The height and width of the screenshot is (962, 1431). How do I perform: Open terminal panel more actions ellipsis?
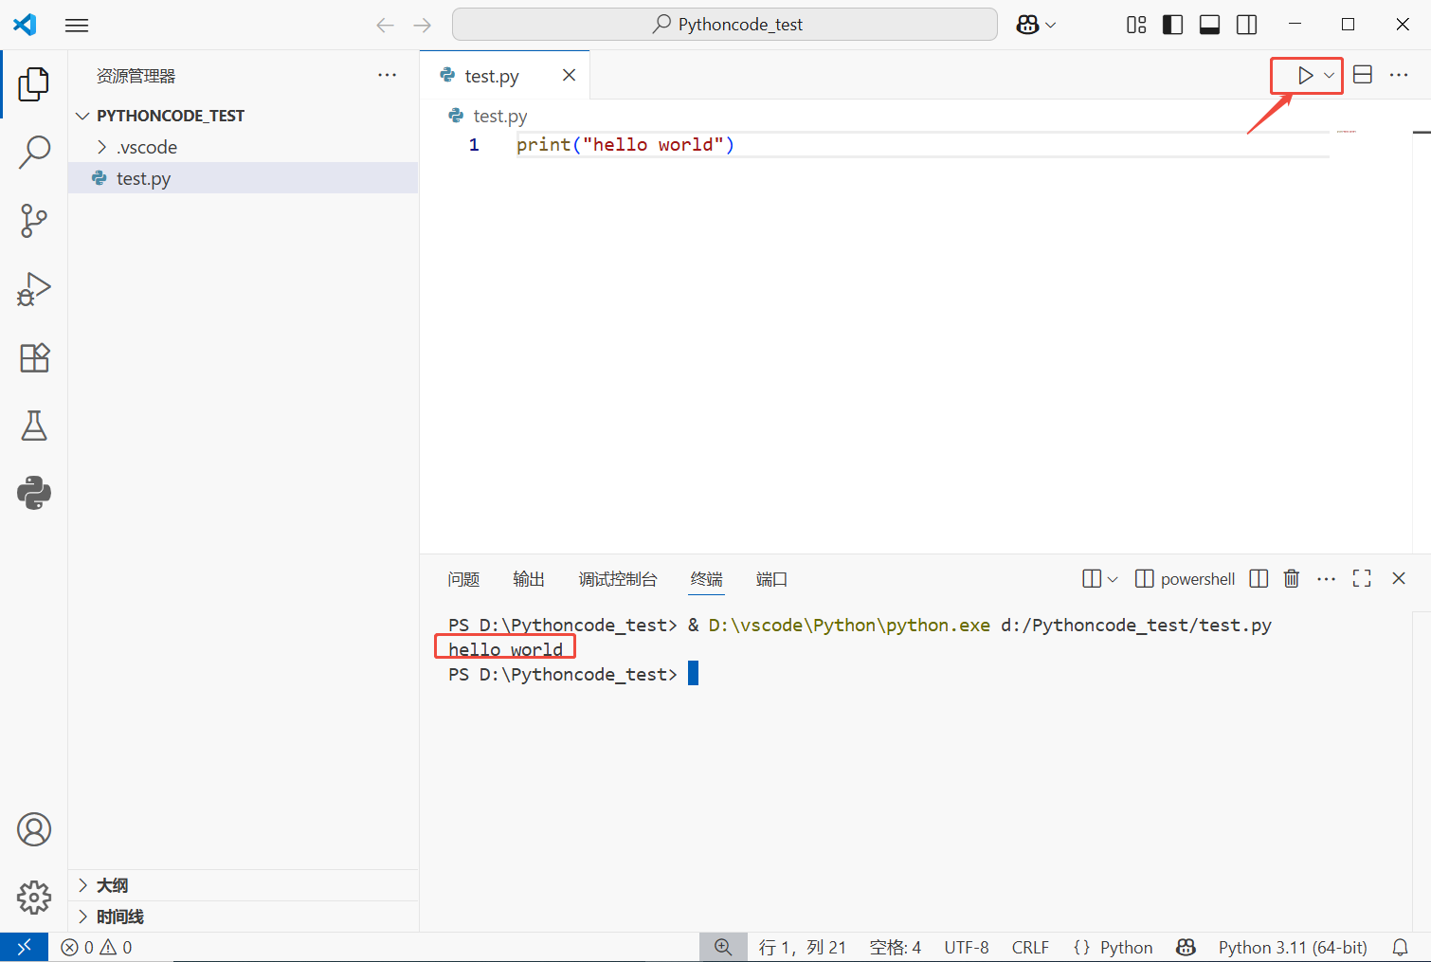(x=1326, y=579)
